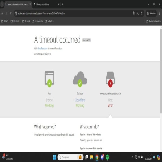This screenshot has height=162, width=162.
Task: Open the tab search dropdown arrow
Action: (2, 4)
